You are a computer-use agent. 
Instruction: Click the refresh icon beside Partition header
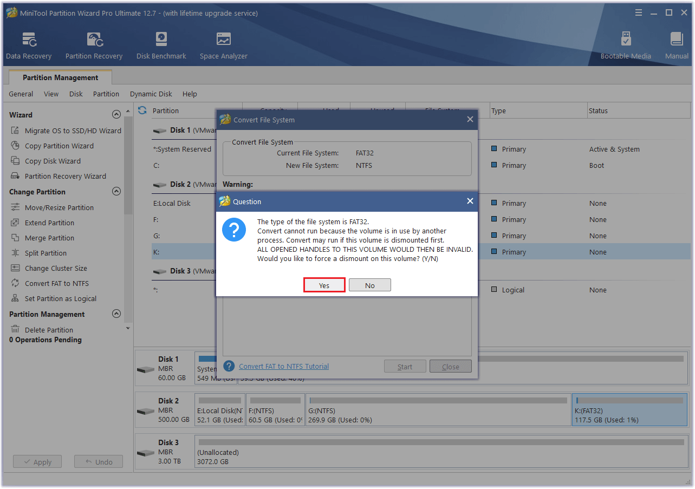pos(142,110)
